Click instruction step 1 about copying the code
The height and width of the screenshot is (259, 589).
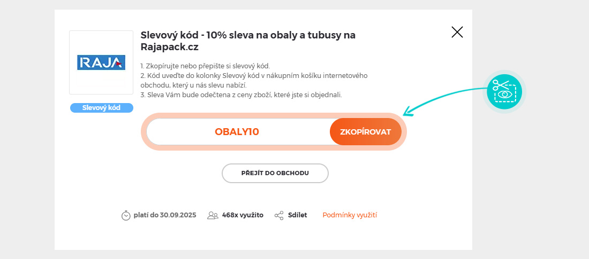click(205, 66)
